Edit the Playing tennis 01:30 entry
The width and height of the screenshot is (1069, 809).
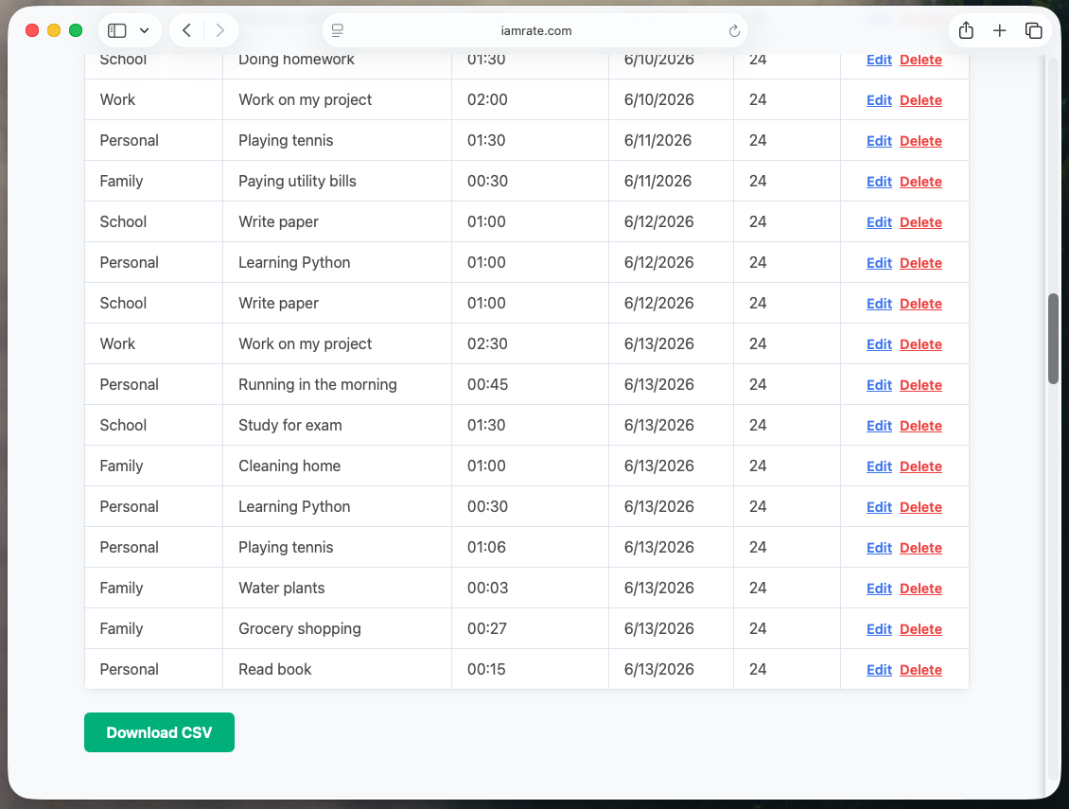pyautogui.click(x=879, y=141)
